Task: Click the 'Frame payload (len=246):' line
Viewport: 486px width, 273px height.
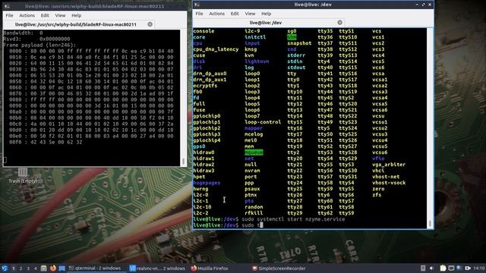Action: (39, 45)
